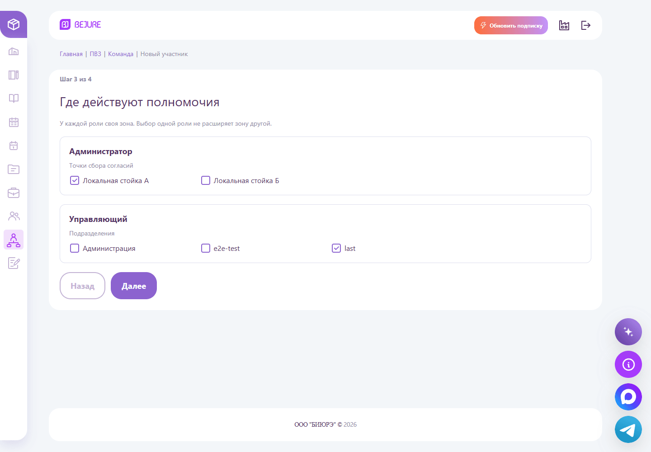This screenshot has height=452, width=651.
Task: Enable the Администрация checkbox
Action: tap(75, 248)
